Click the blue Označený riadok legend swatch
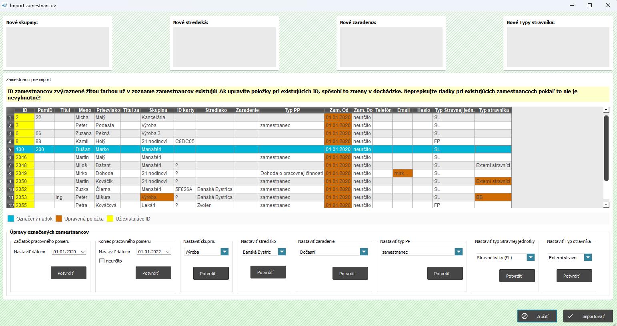The height and width of the screenshot is (326, 617). 11,219
